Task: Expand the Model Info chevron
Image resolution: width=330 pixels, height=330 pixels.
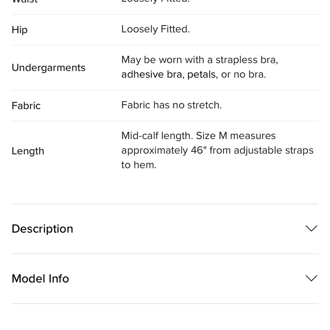Action: coord(311,278)
